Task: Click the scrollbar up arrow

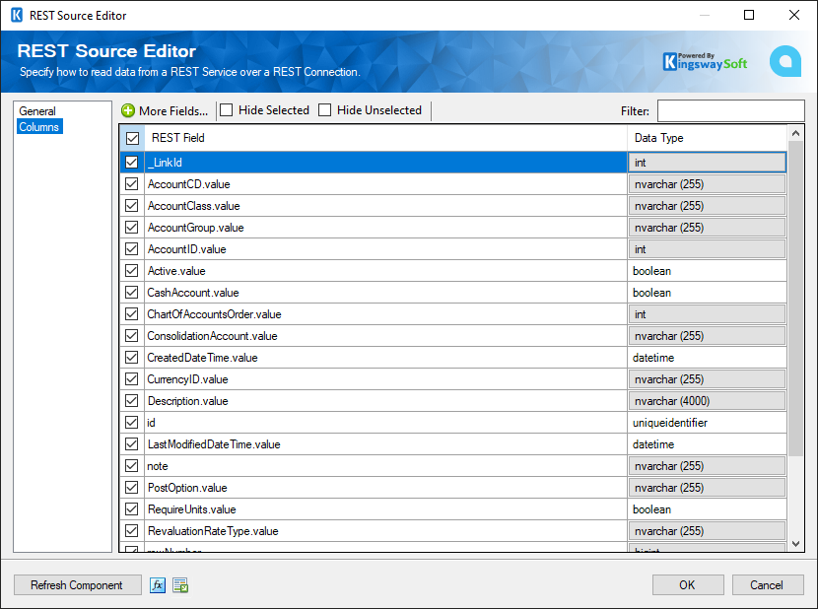Action: click(x=795, y=133)
